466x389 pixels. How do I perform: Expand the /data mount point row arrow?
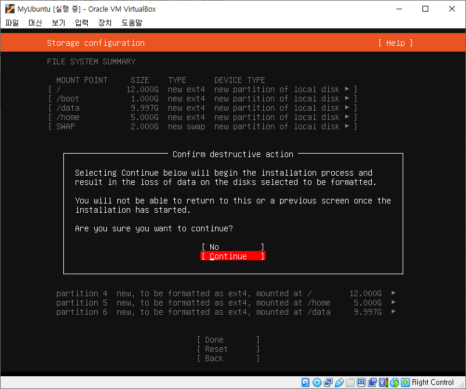tap(347, 107)
